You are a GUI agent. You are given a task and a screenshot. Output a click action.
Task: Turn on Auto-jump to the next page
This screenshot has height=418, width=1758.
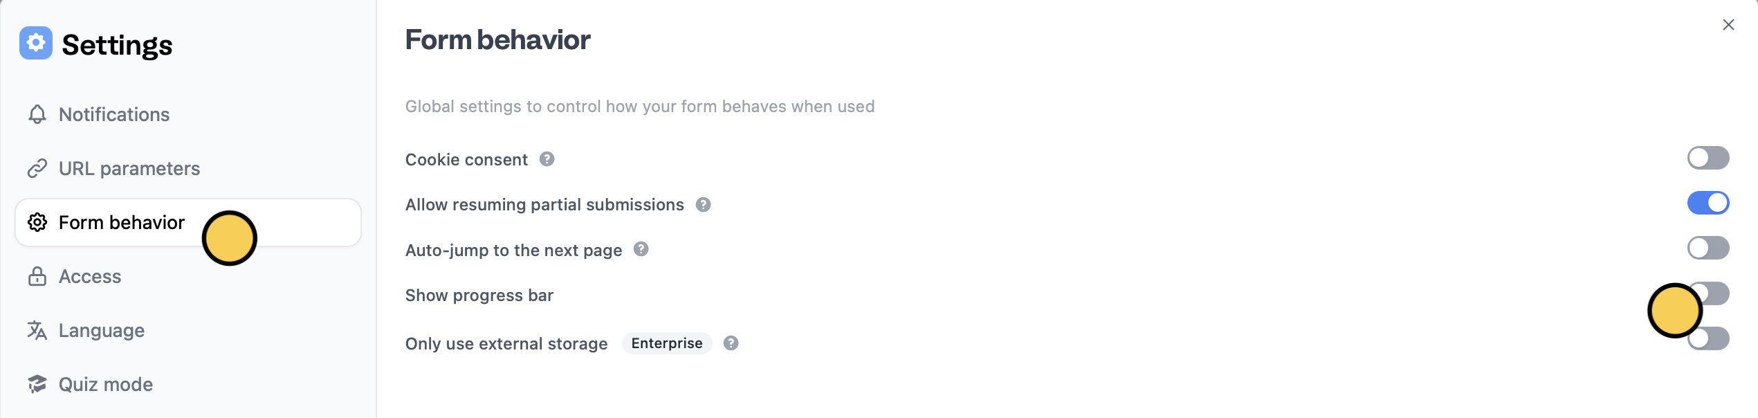pyautogui.click(x=1707, y=248)
